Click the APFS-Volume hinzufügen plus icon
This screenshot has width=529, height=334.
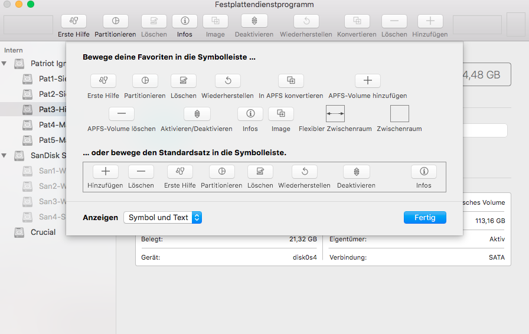pos(367,81)
